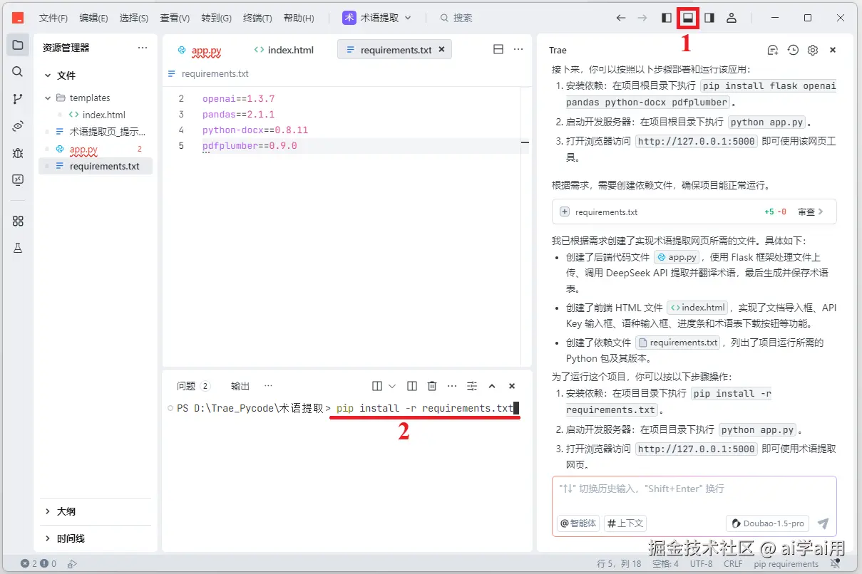Open the Explorer view in sidebar
This screenshot has width=862, height=574.
[18, 45]
